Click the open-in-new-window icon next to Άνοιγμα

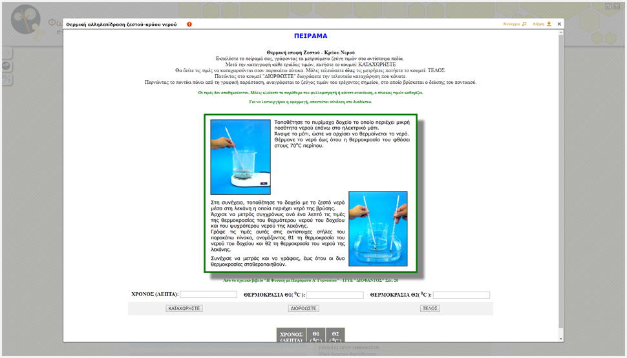(524, 24)
